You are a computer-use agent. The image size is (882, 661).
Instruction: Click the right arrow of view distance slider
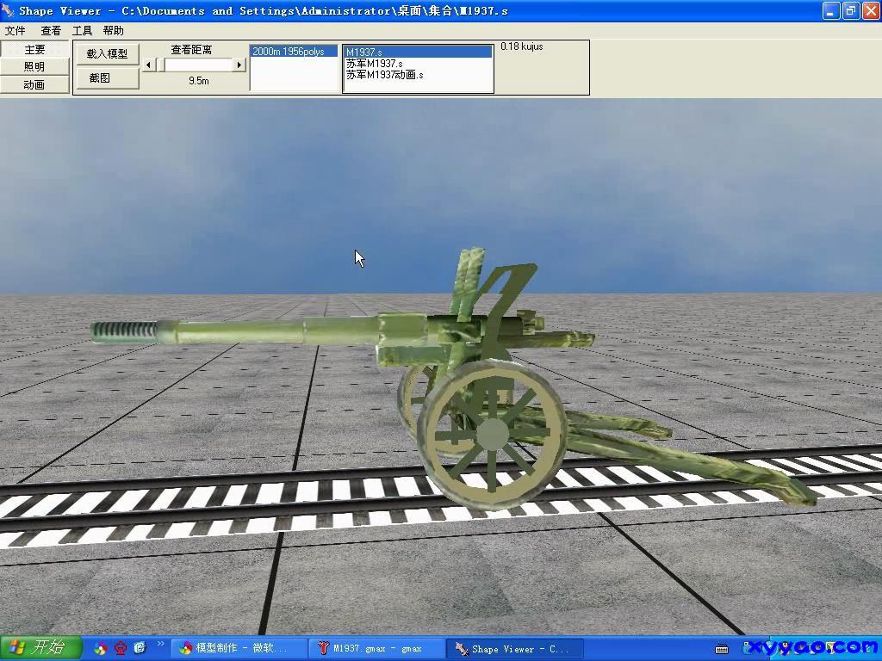click(x=239, y=65)
